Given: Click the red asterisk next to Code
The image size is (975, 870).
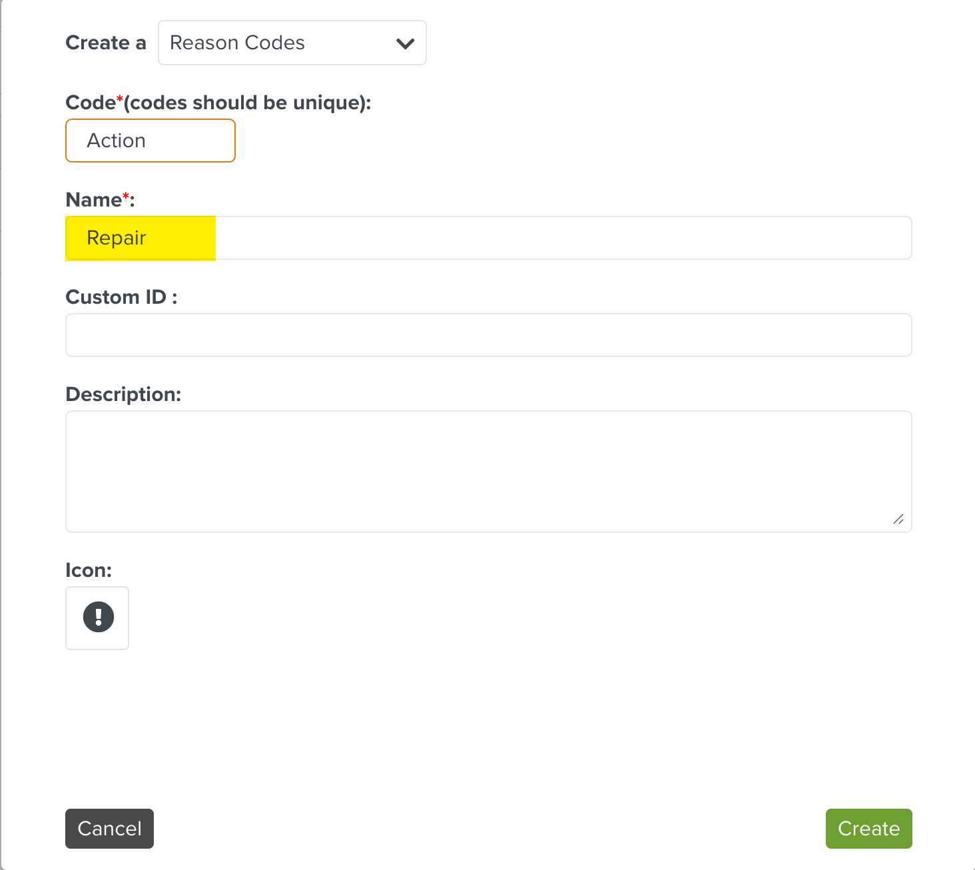Looking at the screenshot, I should coord(120,99).
